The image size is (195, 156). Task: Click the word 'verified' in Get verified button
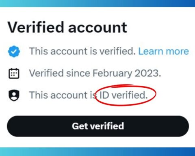107,126
